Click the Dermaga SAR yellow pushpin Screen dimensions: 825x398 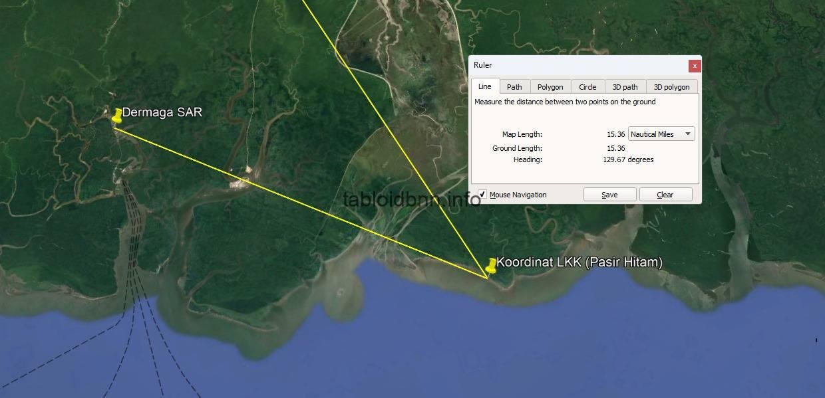(117, 116)
